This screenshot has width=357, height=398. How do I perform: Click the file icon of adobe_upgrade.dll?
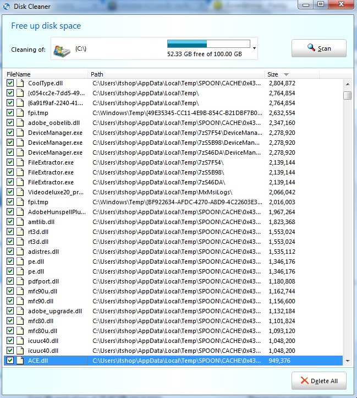pyautogui.click(x=20, y=310)
